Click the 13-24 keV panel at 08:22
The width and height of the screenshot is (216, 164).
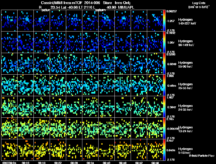58,128
